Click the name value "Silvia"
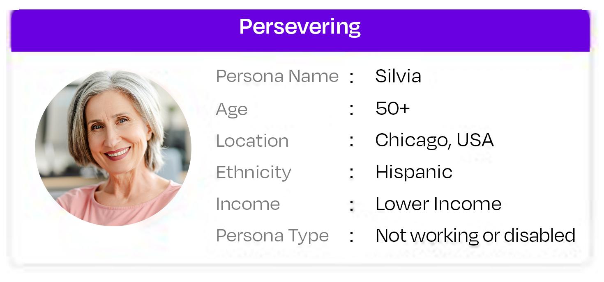 point(398,76)
